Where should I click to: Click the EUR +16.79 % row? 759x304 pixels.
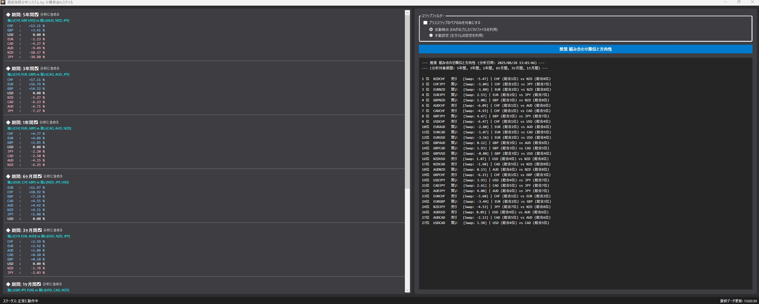click(26, 84)
